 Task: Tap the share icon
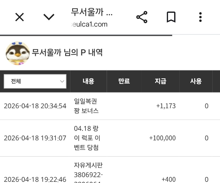click(142, 17)
